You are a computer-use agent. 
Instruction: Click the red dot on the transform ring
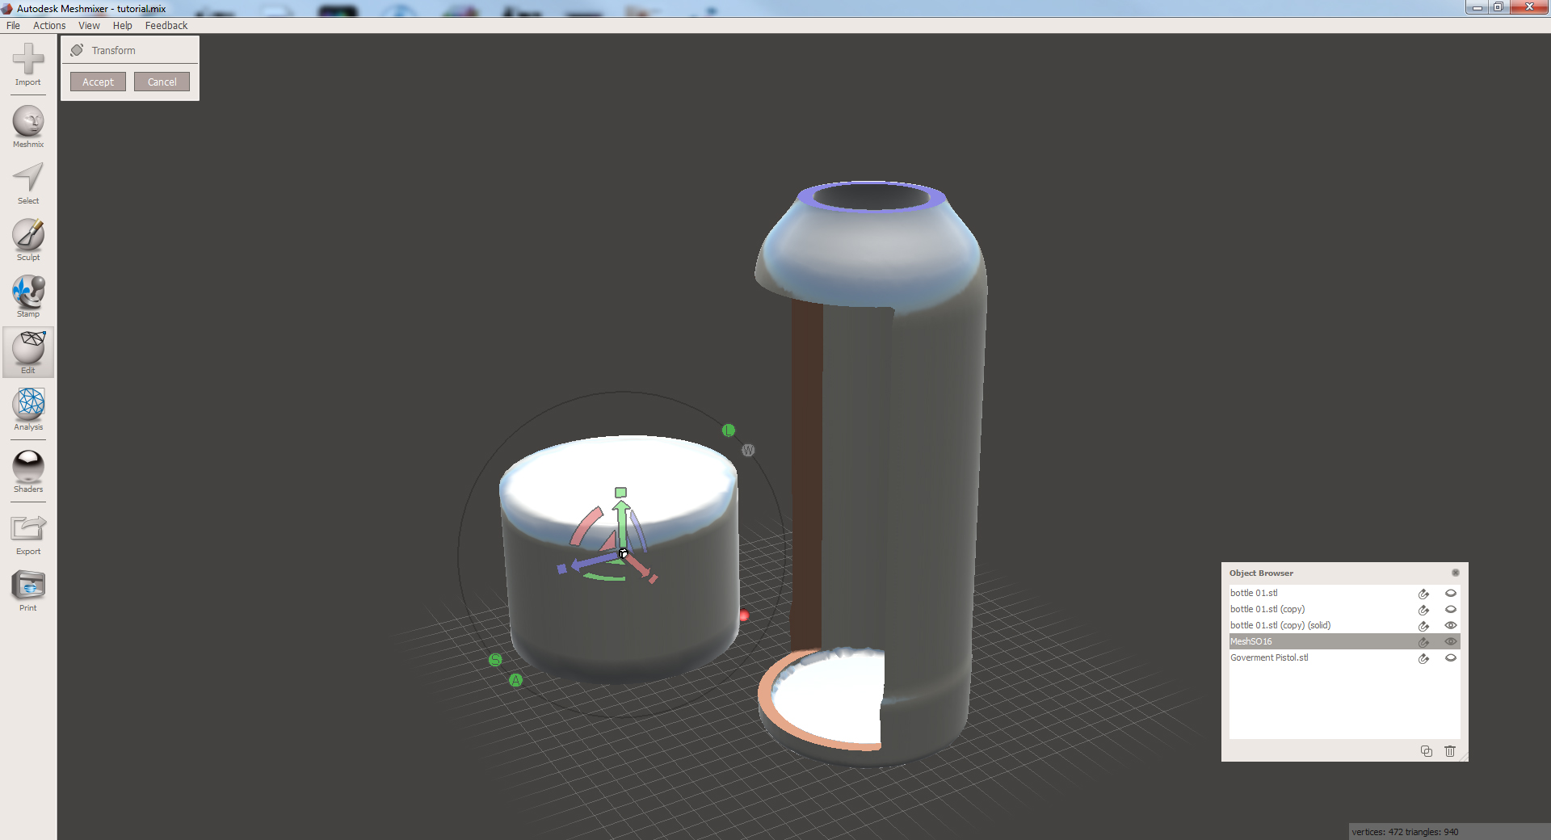coord(744,615)
